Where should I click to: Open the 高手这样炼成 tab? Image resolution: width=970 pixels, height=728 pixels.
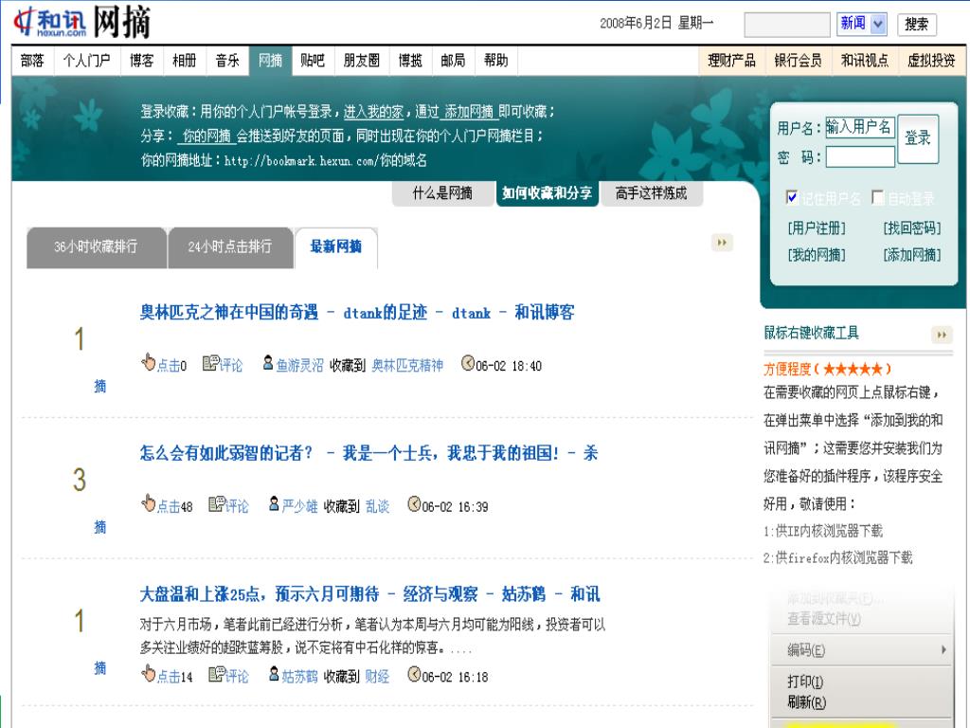point(652,193)
